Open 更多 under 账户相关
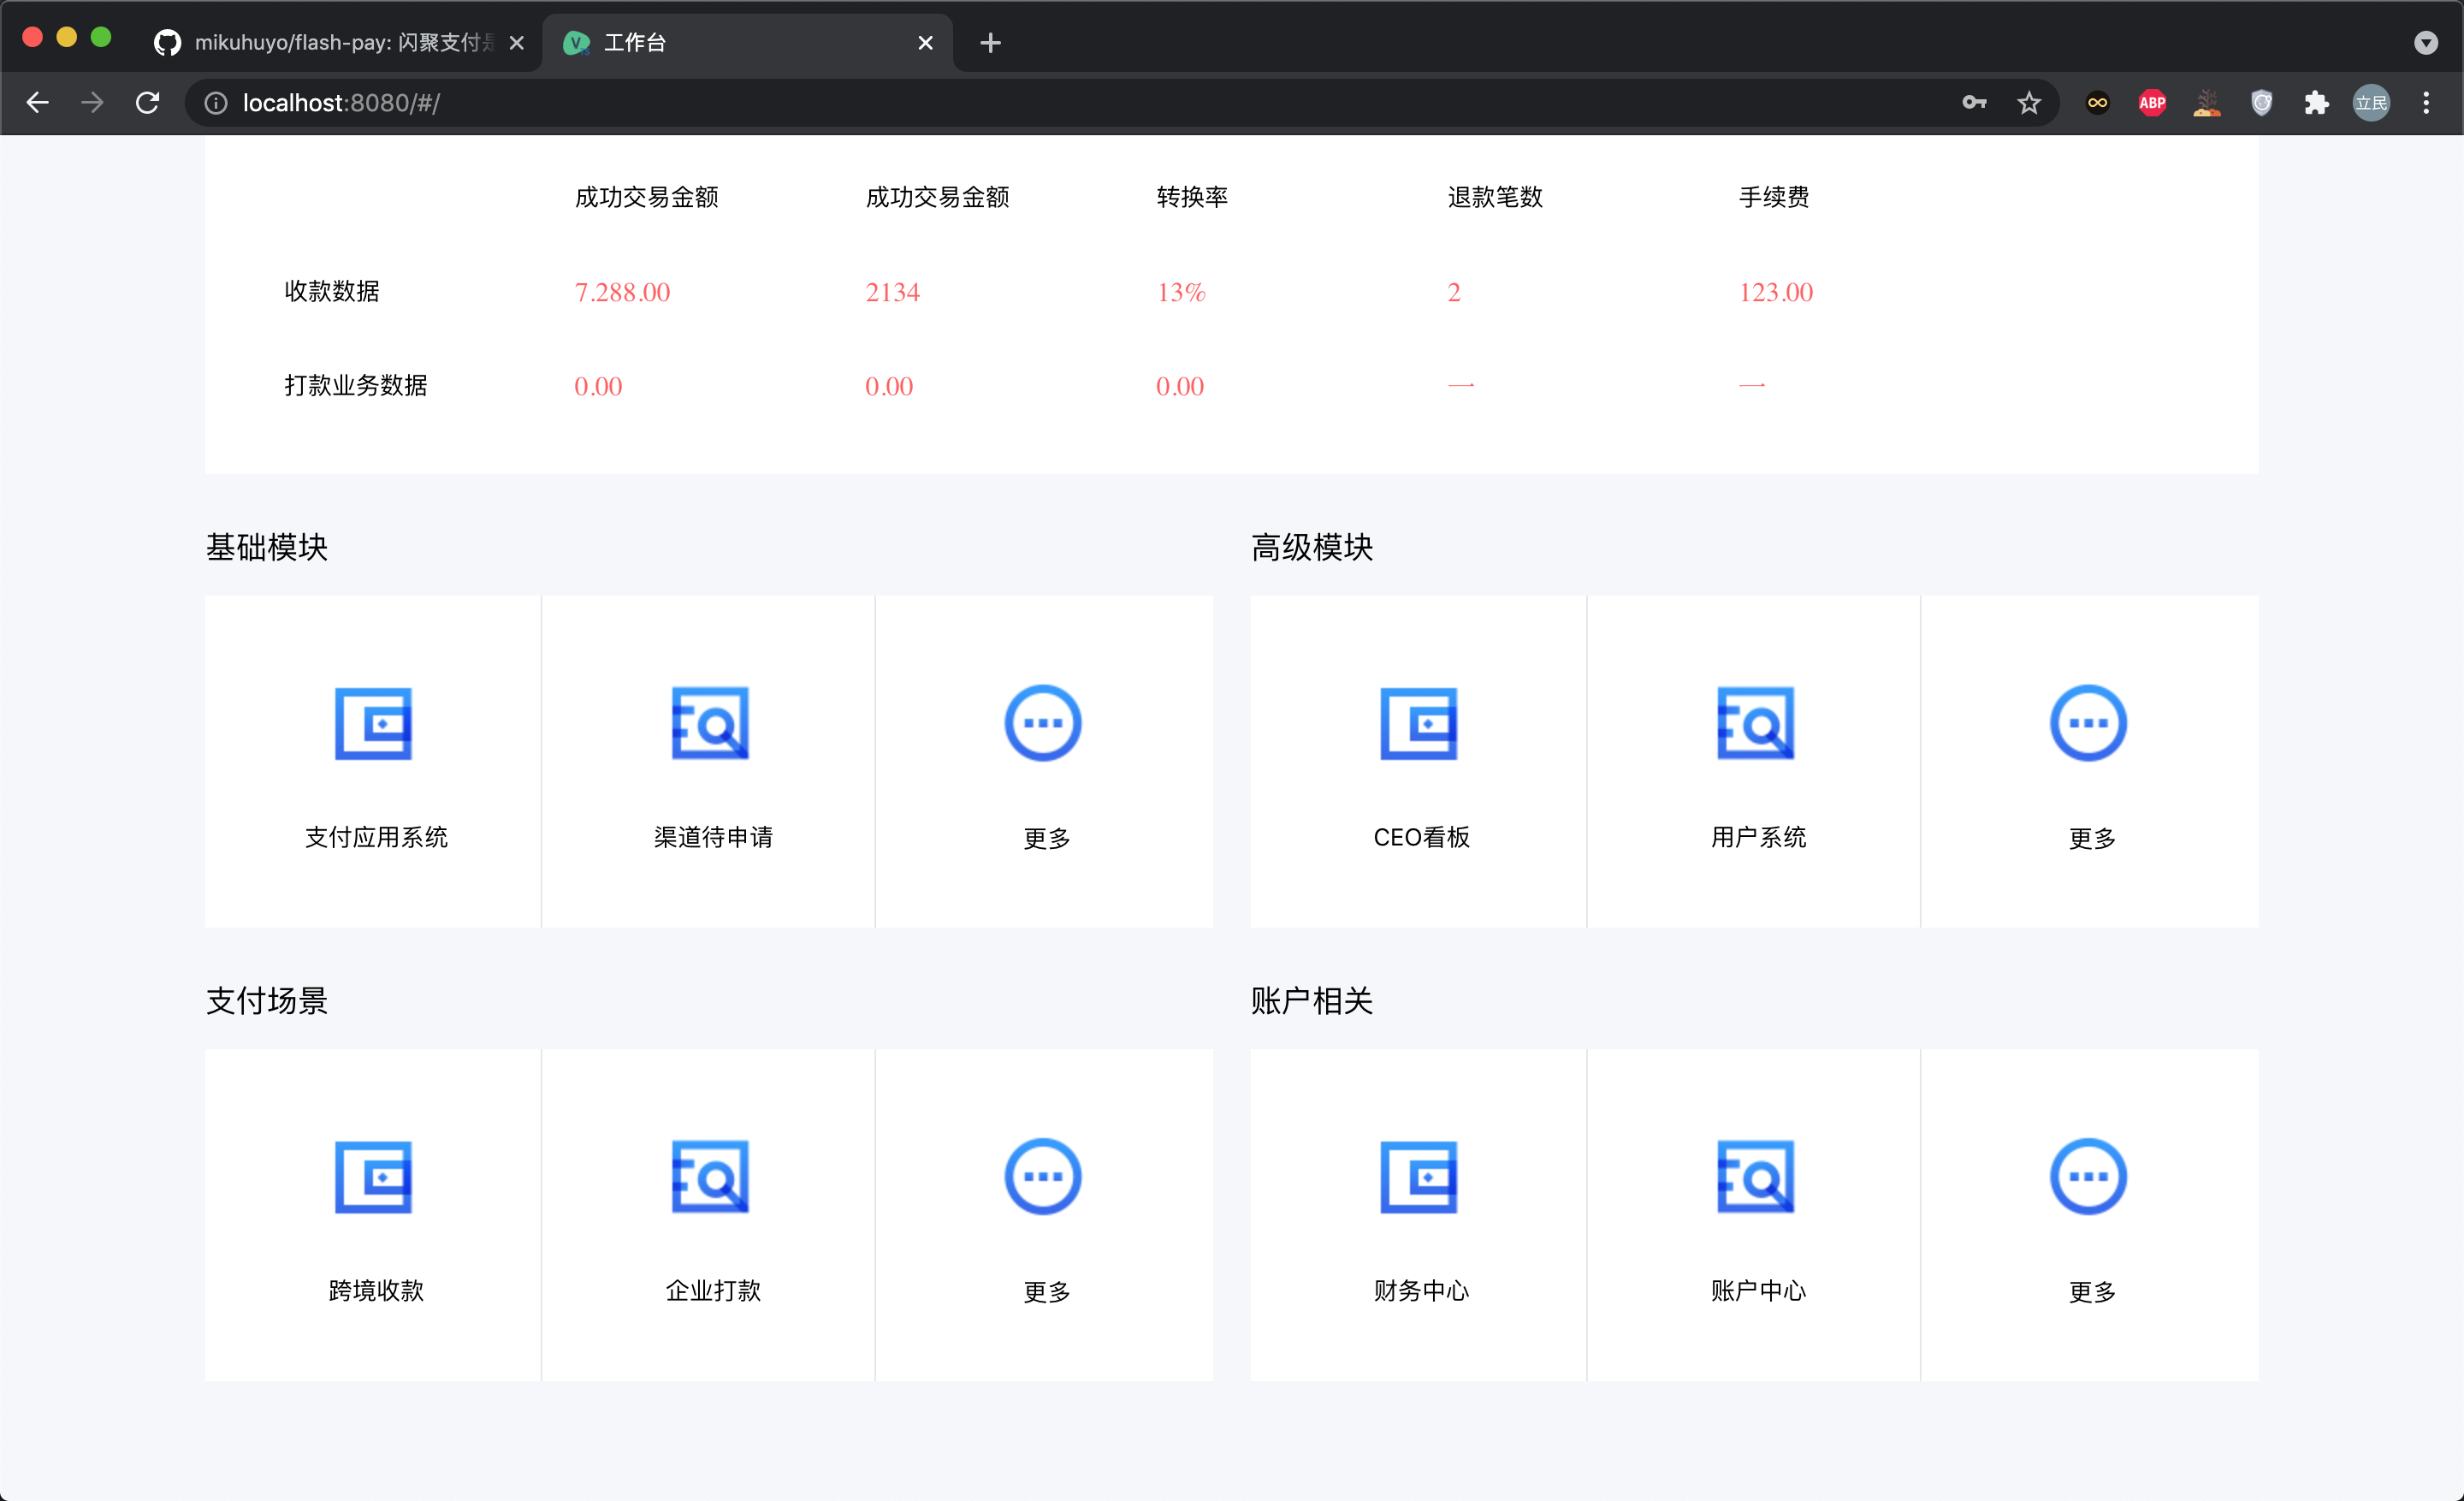 click(2088, 1176)
